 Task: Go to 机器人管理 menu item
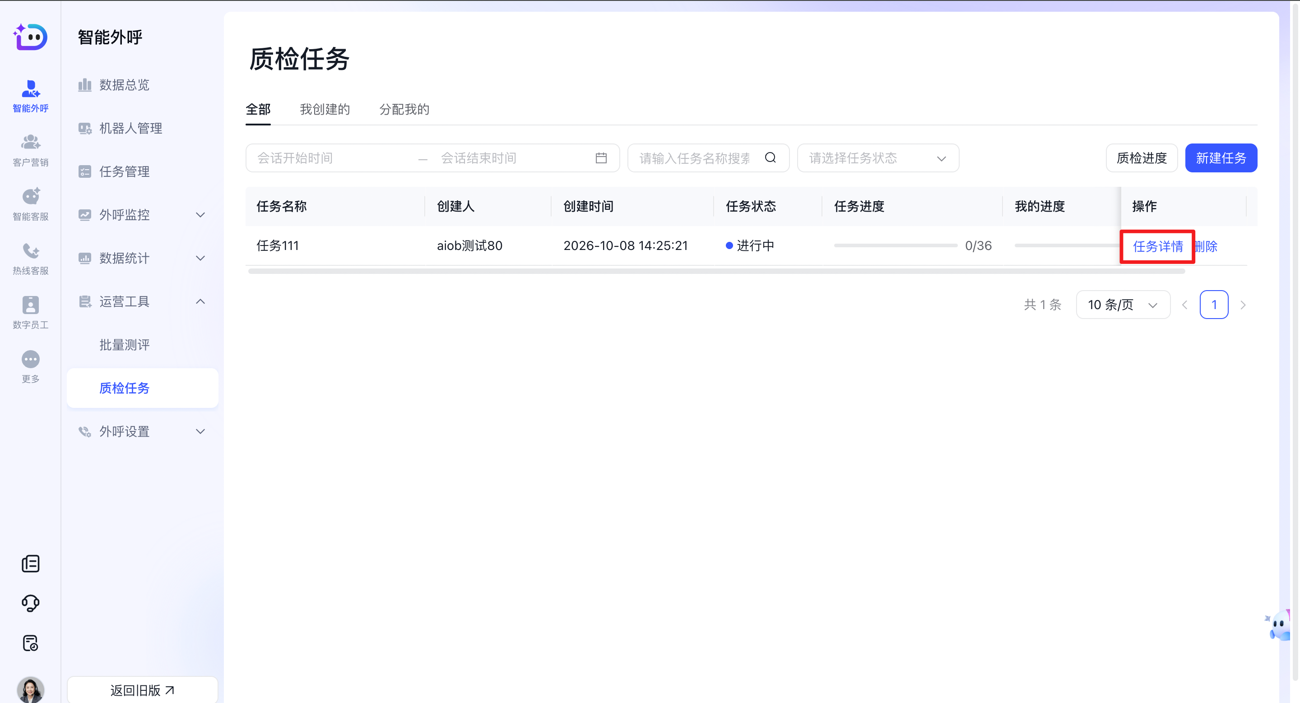click(142, 128)
